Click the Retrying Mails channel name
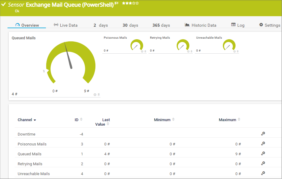Viewport: 282px width, 179px height. (x=29, y=164)
